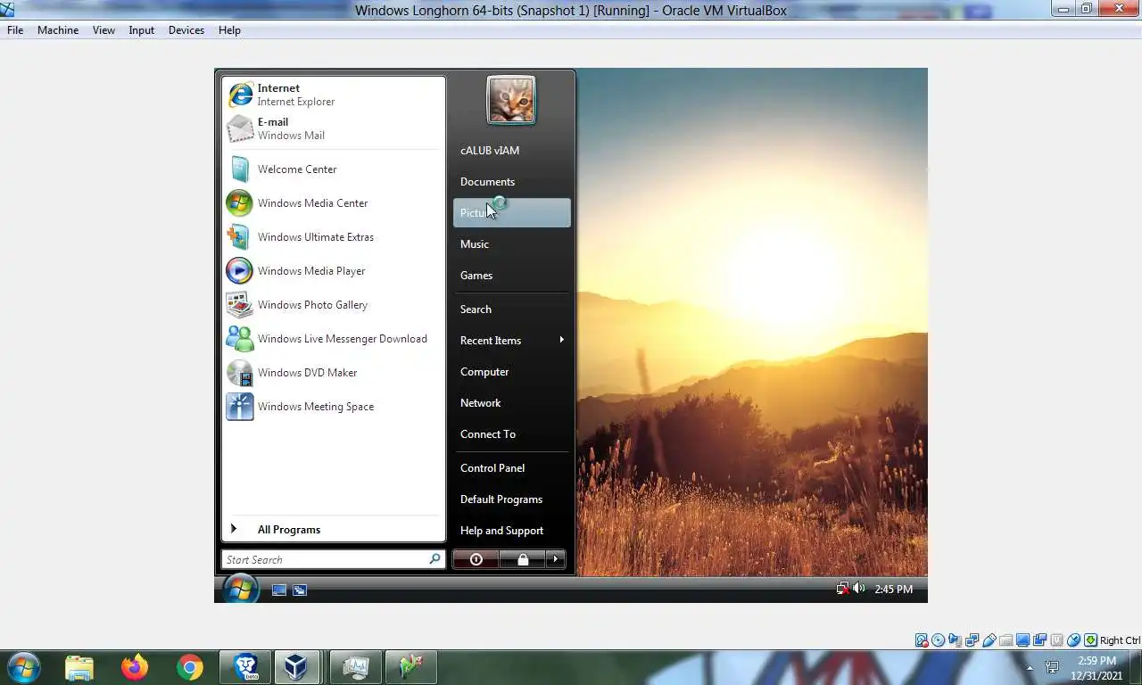This screenshot has height=685, width=1142.
Task: Click VirtualBox hard disk activity indicator
Action: click(922, 640)
